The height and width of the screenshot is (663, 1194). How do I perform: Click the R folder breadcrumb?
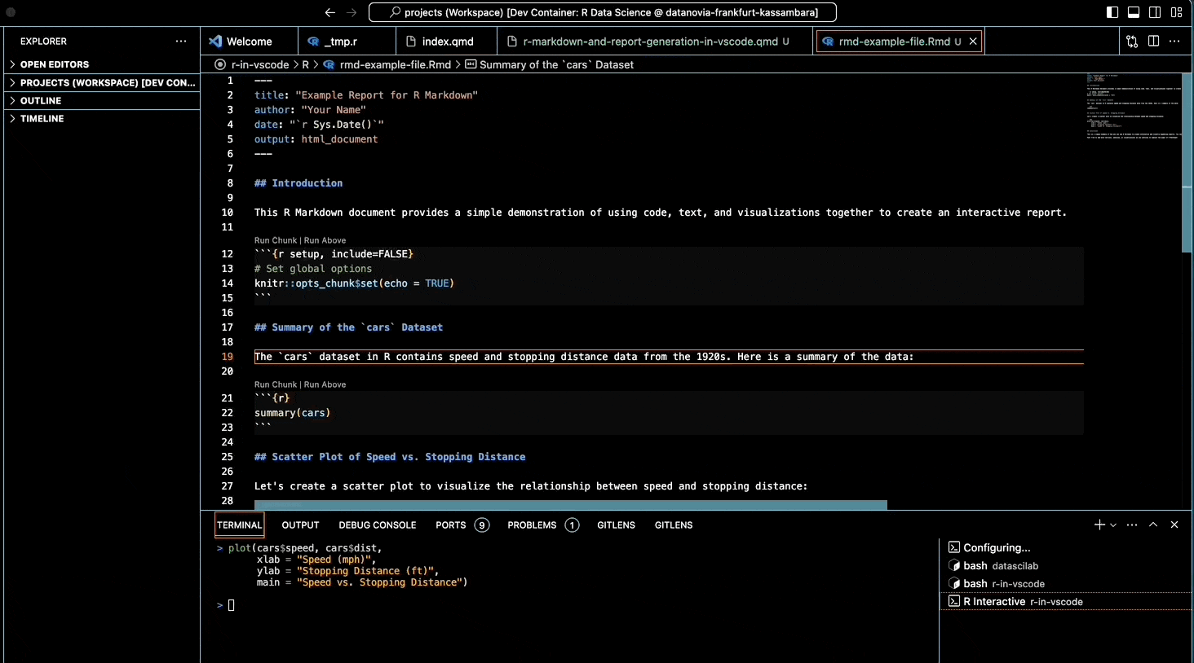[306, 64]
